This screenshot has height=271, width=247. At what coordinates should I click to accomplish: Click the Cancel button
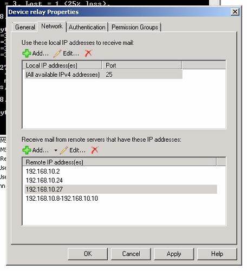pos(131,254)
